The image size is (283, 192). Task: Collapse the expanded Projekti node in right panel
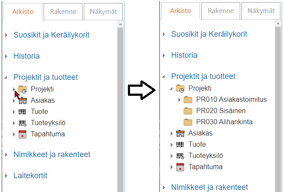pos(172,88)
